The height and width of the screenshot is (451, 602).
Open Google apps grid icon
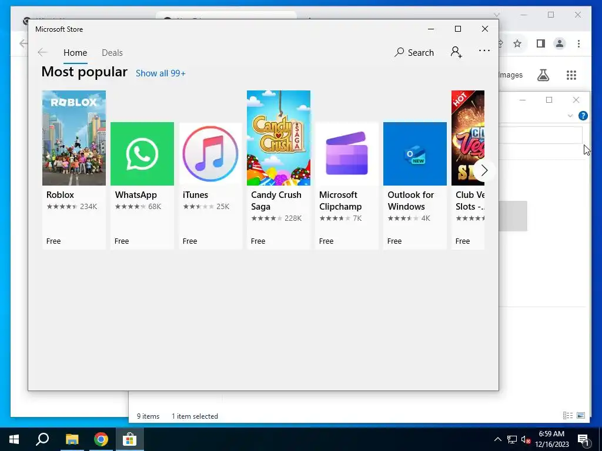[571, 75]
